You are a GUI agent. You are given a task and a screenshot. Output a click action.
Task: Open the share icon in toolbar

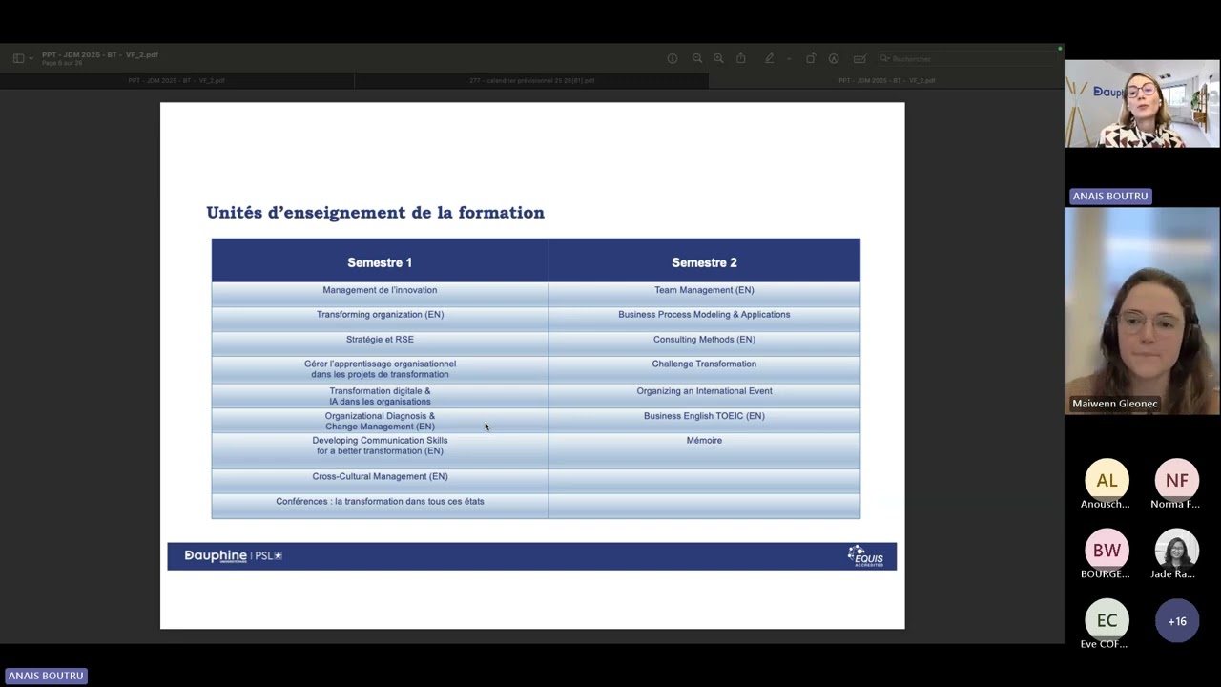pyautogui.click(x=740, y=58)
